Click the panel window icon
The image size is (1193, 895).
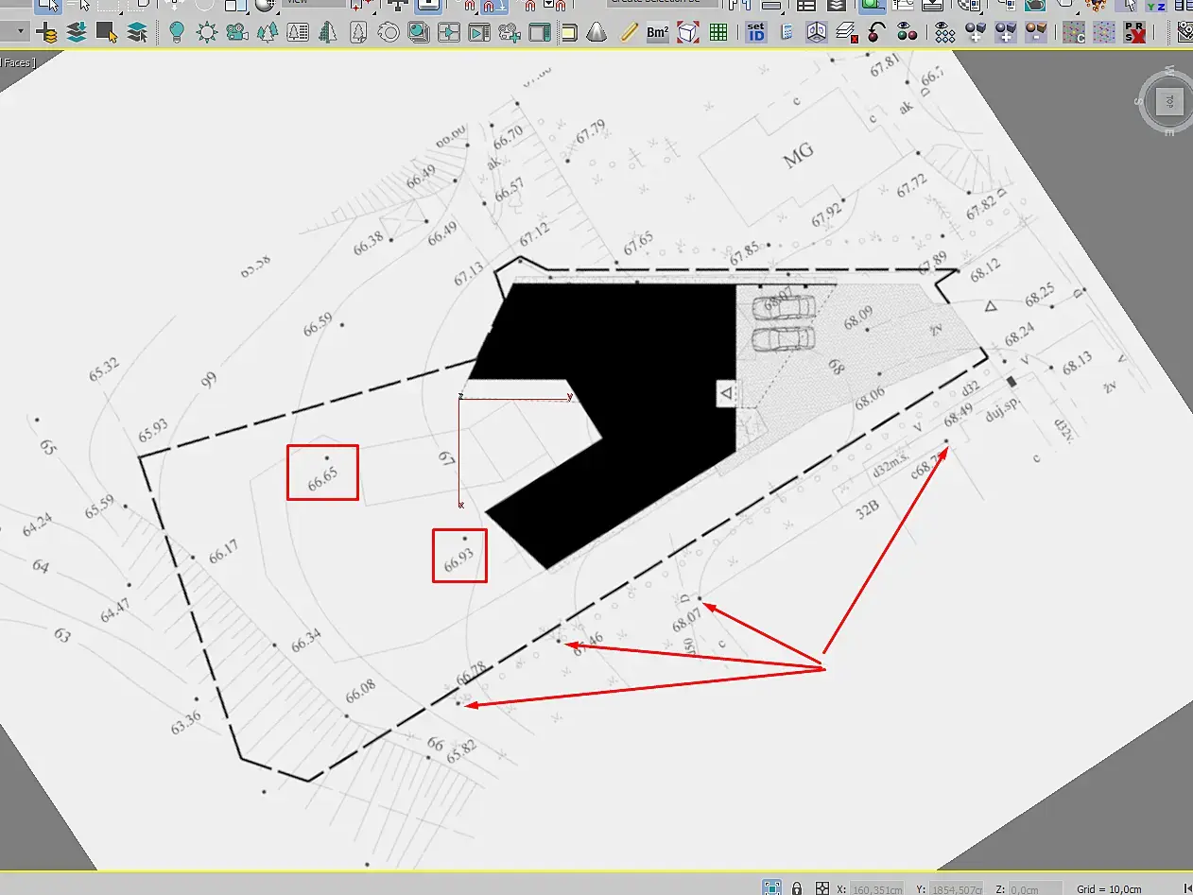(x=540, y=34)
